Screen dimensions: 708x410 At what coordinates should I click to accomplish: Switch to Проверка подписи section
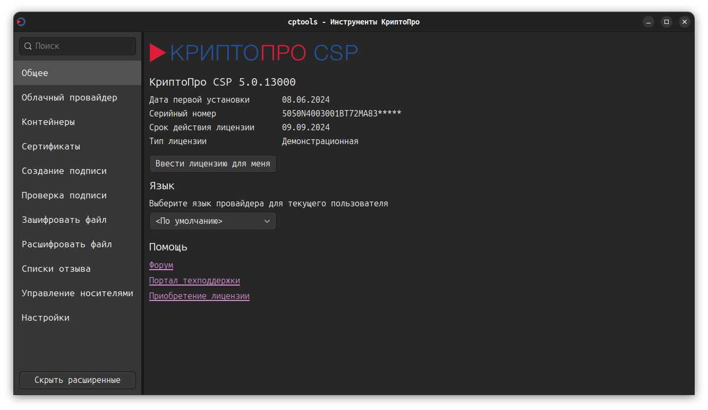[x=64, y=195]
